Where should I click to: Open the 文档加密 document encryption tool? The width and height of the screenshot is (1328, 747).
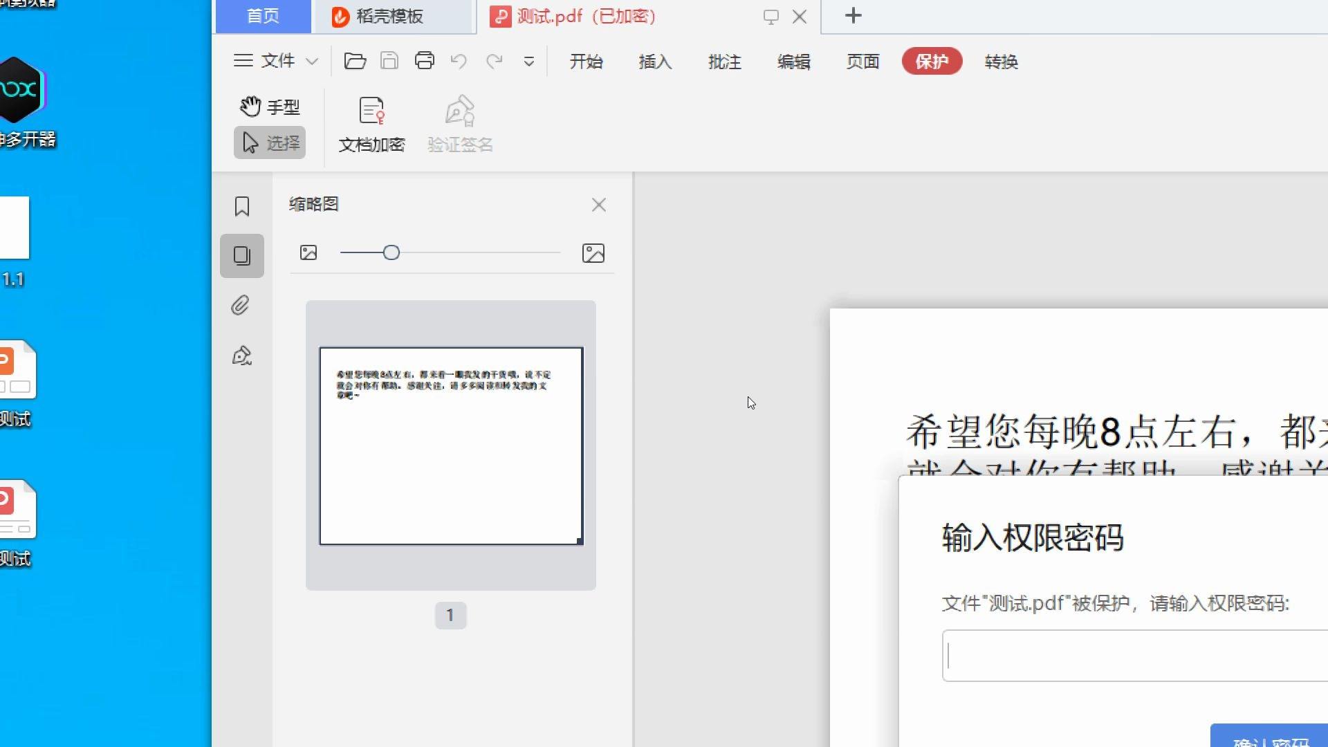point(371,123)
